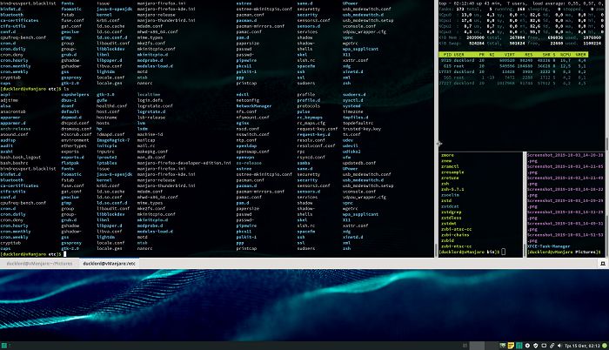The width and height of the screenshot is (609, 350).
Task: Open the Manjaro application menu icon
Action: [3, 346]
